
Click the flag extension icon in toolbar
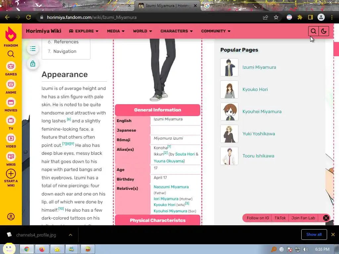(289, 17)
